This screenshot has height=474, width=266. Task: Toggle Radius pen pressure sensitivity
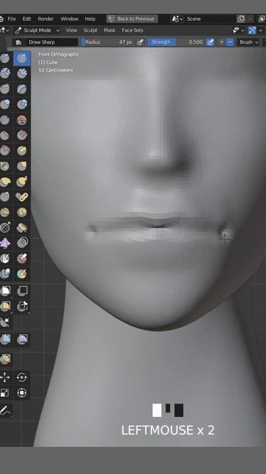point(140,42)
